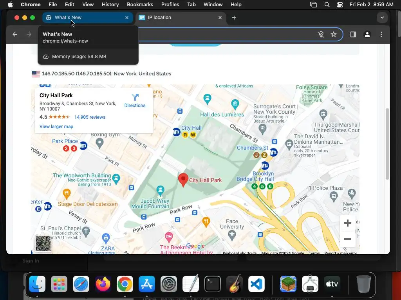401x300 pixels.
Task: Open the Profiles menu
Action: pos(170,5)
